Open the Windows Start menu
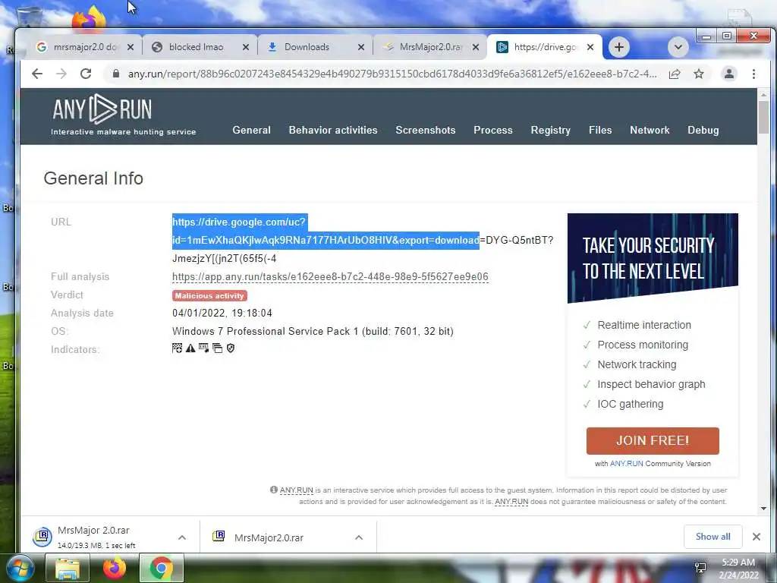 [x=19, y=568]
